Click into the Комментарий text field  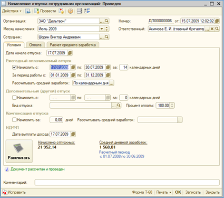tap(127, 182)
